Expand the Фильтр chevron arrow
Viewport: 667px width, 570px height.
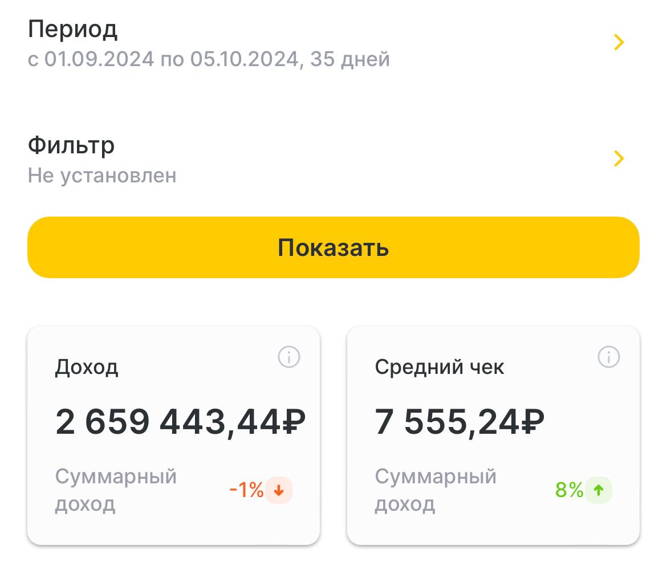(619, 159)
